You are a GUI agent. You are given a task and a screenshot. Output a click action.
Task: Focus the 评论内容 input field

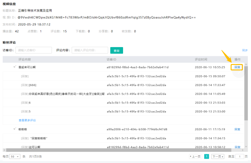[90, 50]
